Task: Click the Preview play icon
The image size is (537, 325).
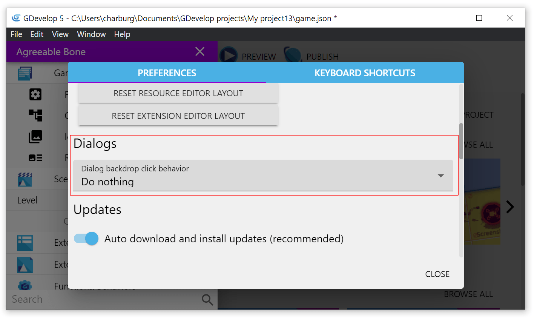Action: click(x=229, y=55)
